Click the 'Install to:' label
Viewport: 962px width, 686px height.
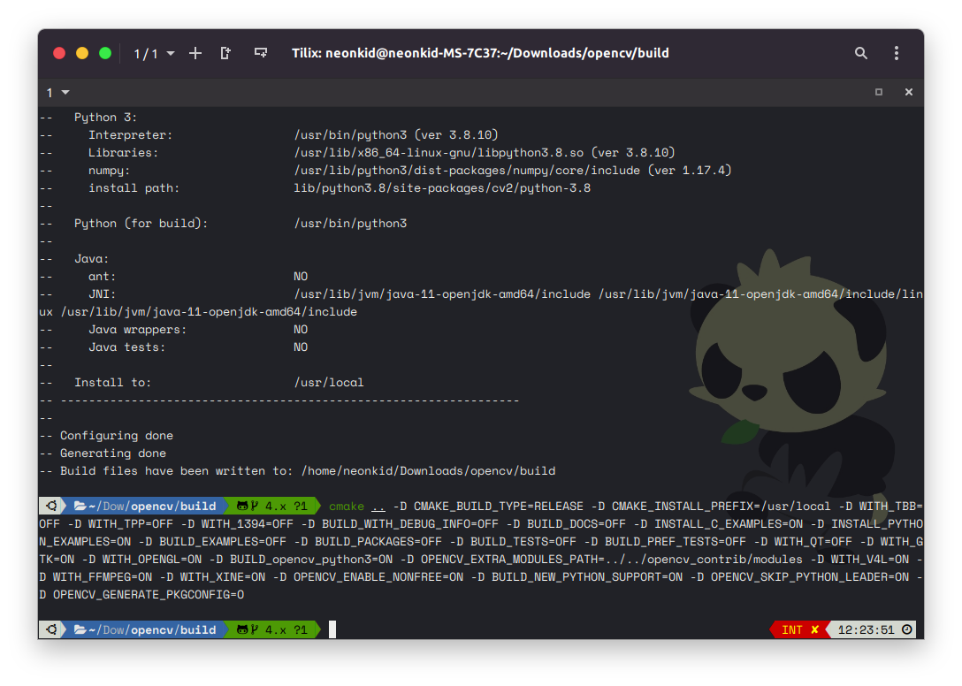tap(113, 383)
